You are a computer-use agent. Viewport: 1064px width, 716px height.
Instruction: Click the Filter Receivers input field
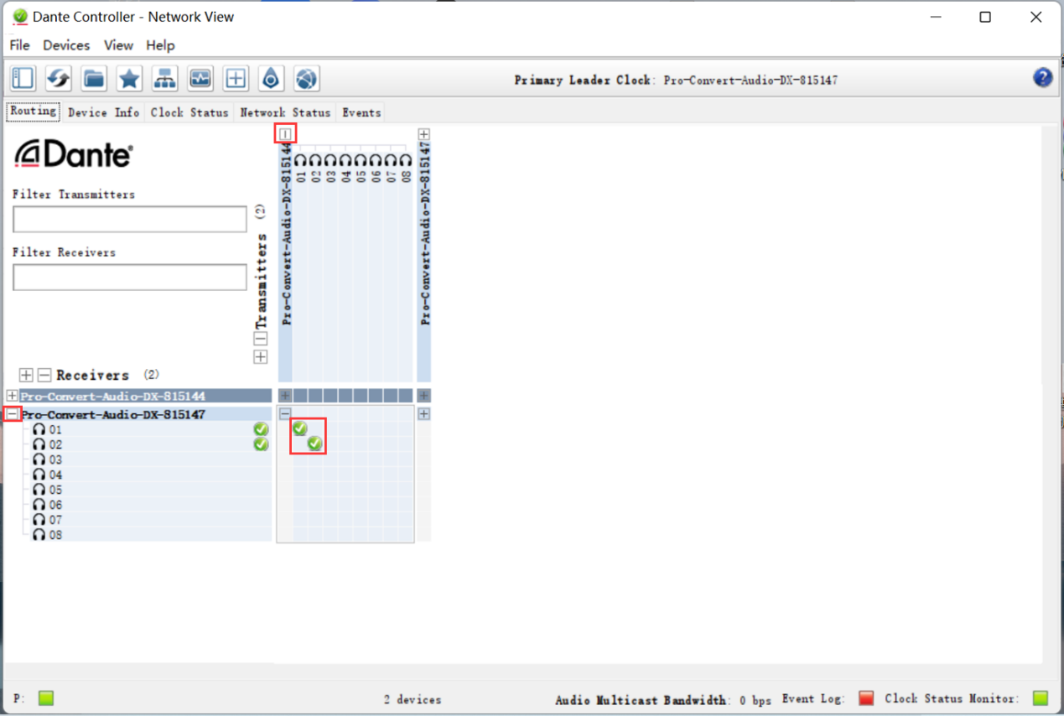tap(130, 278)
